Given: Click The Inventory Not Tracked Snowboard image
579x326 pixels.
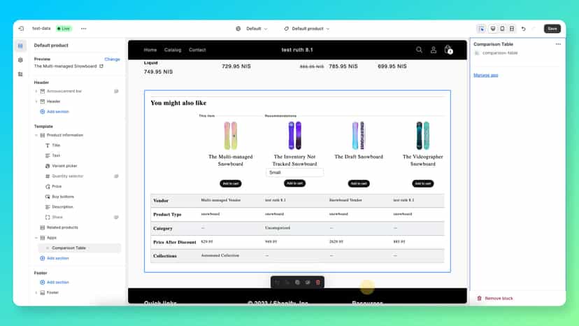Looking at the screenshot, I should [x=294, y=136].
